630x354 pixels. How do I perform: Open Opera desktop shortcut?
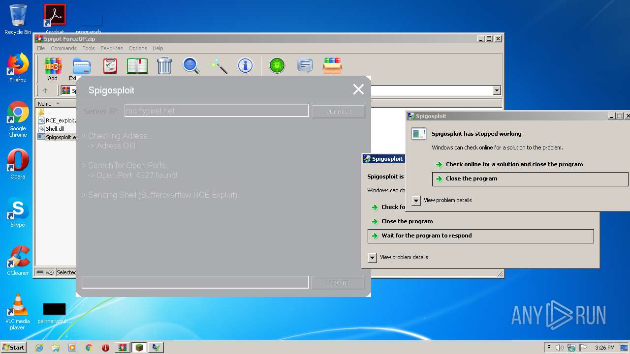tap(18, 164)
